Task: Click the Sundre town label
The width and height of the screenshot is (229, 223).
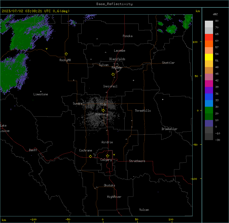Action: [x=78, y=104]
